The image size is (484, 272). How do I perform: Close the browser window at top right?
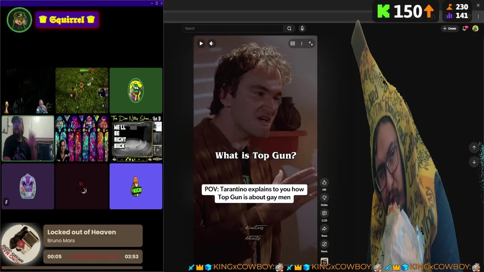coord(478,5)
